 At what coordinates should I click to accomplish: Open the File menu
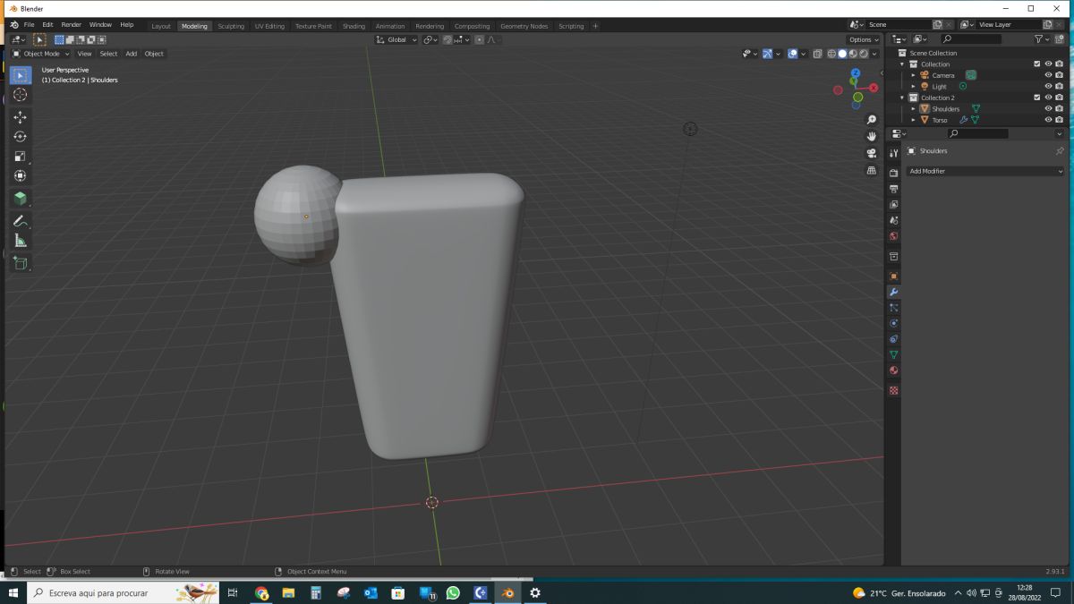click(x=30, y=25)
